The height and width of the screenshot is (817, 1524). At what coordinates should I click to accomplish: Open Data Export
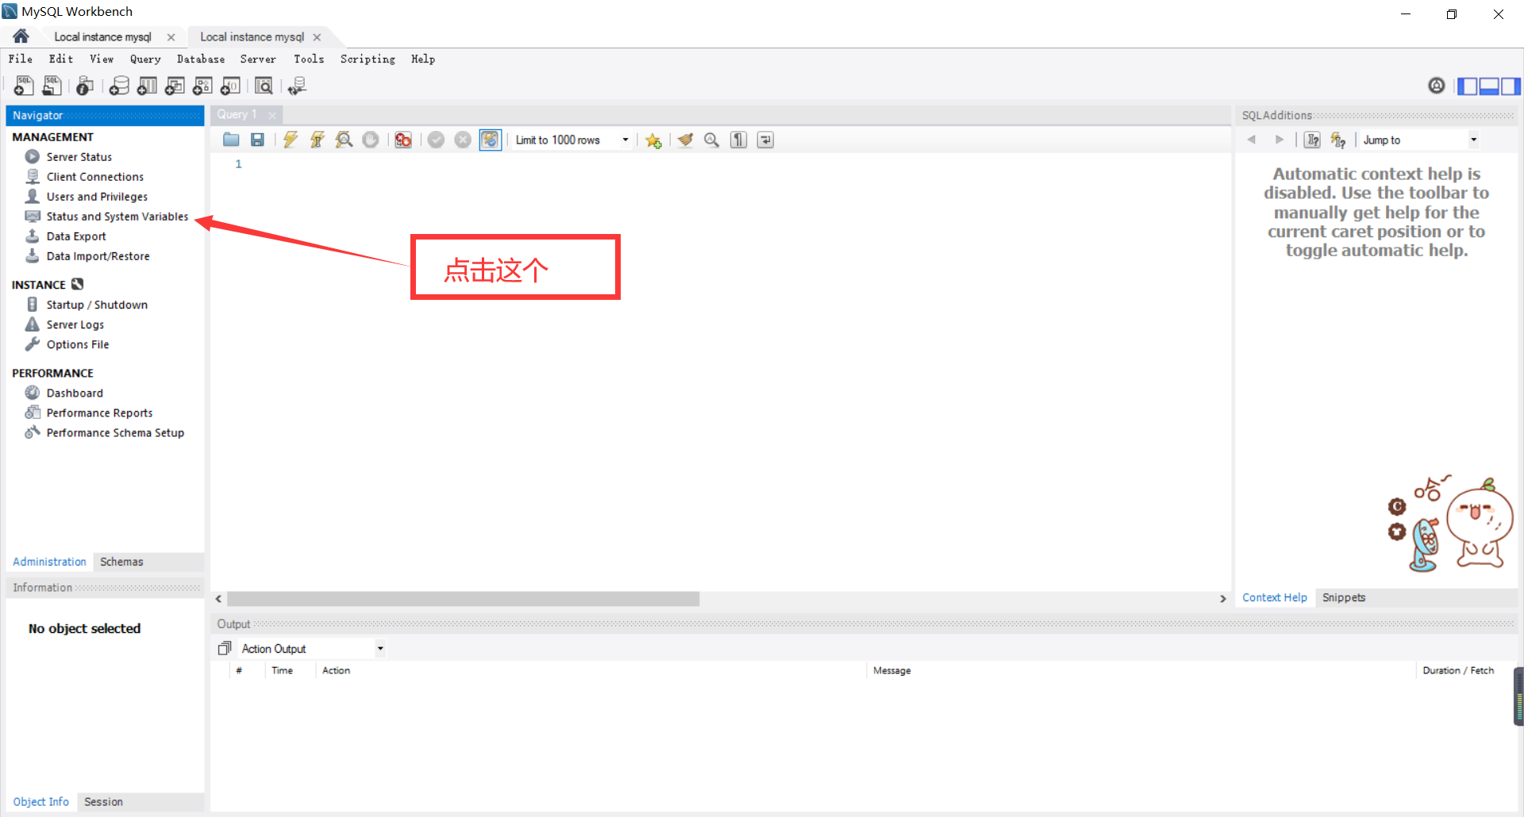coord(75,236)
